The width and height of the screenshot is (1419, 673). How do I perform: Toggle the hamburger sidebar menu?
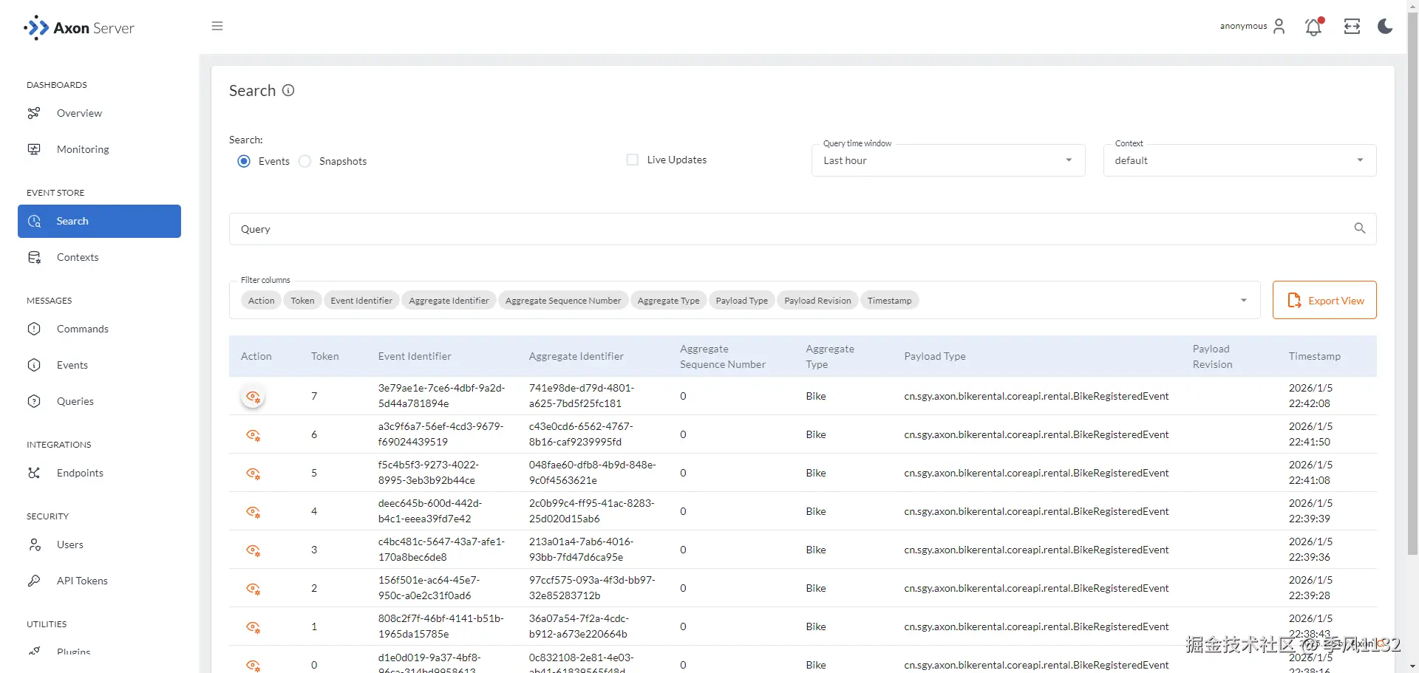217,26
